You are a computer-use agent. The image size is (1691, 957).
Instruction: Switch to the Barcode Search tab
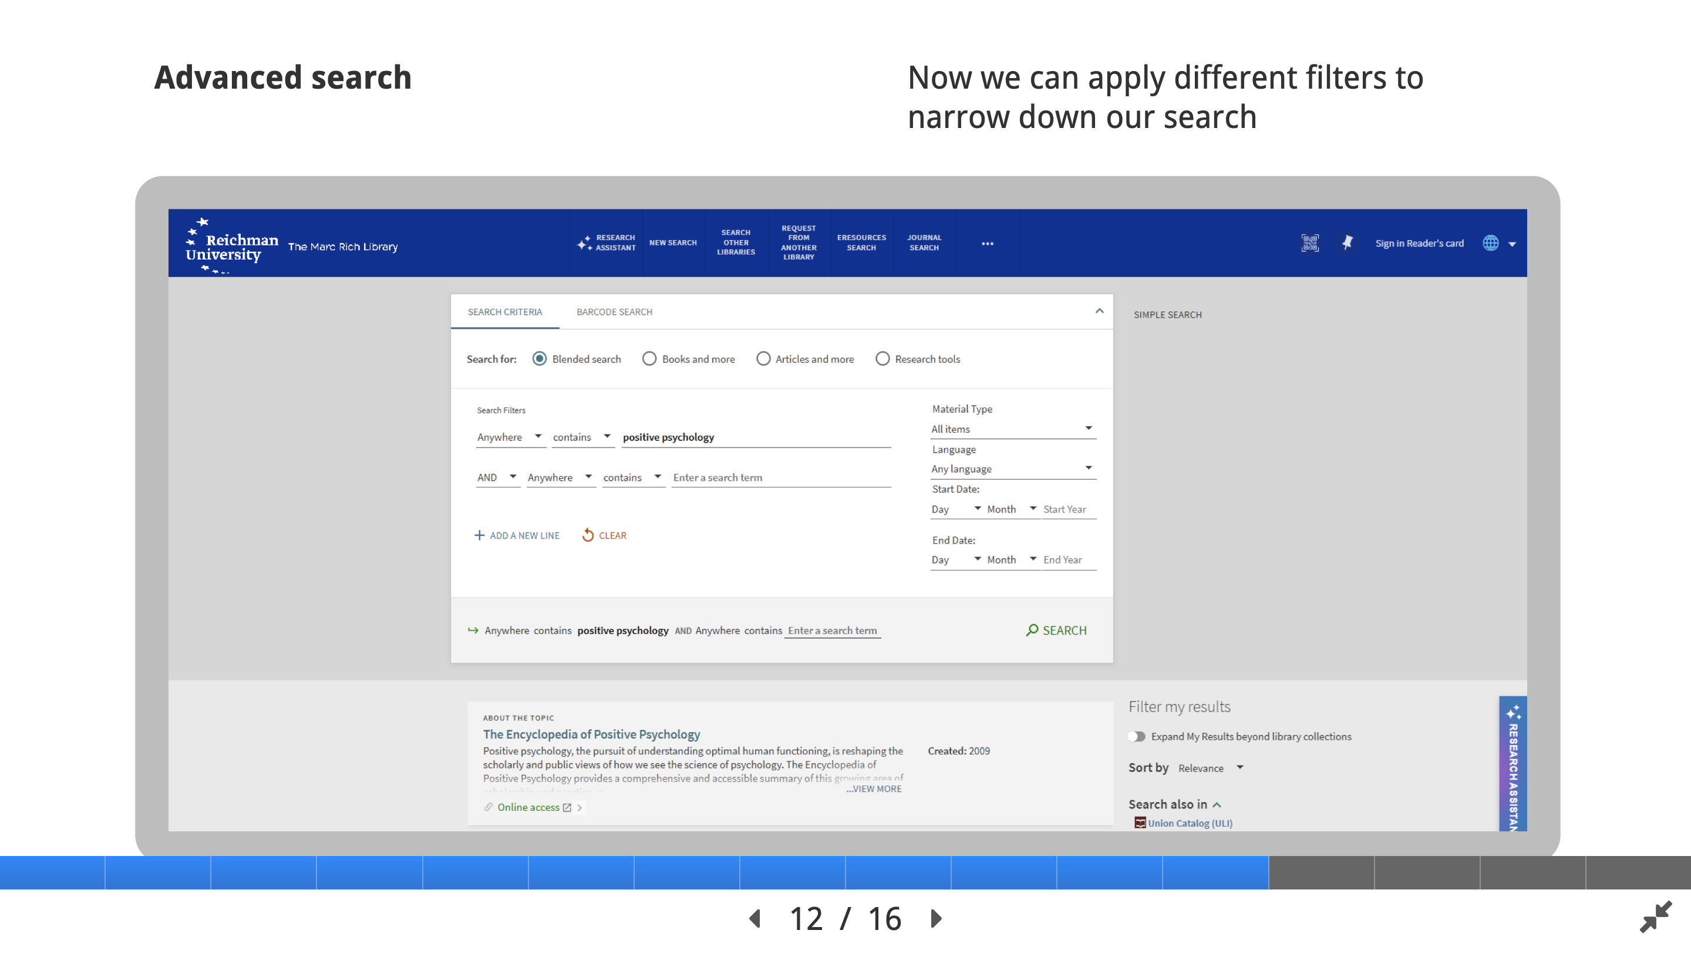(614, 312)
